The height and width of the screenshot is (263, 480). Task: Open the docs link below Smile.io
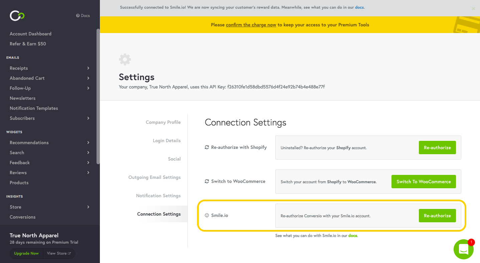click(353, 235)
